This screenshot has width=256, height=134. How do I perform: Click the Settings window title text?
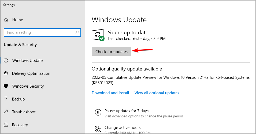[9, 5]
